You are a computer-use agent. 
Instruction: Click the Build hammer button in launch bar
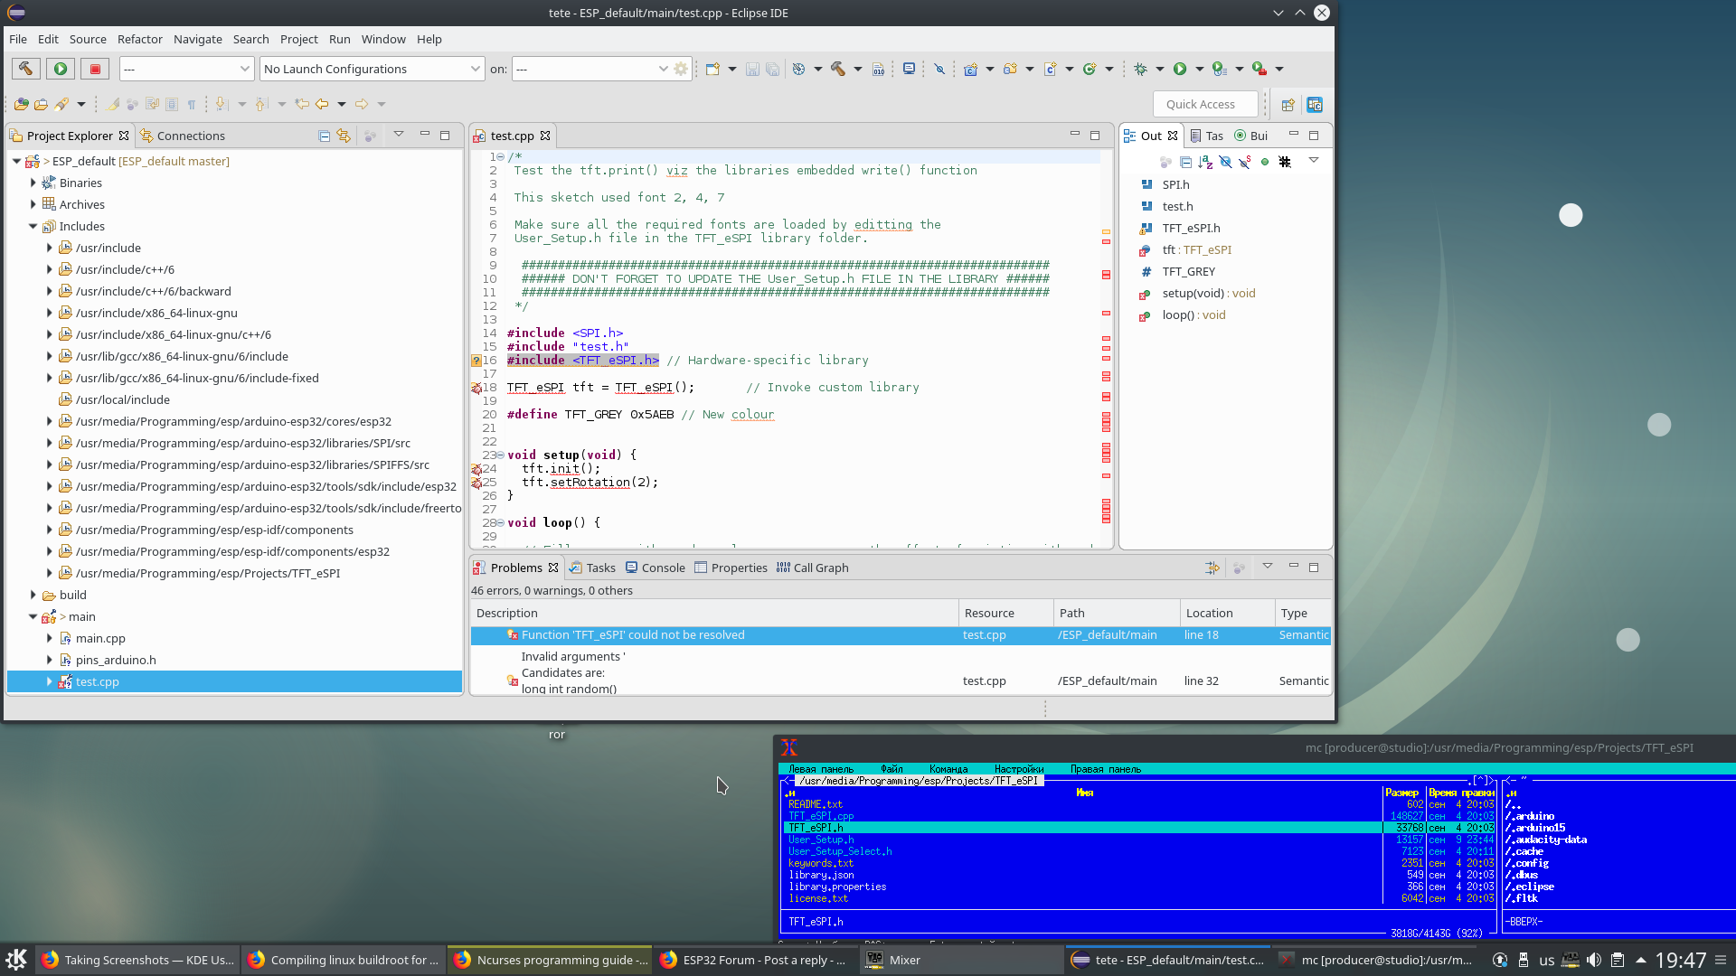pos(25,69)
